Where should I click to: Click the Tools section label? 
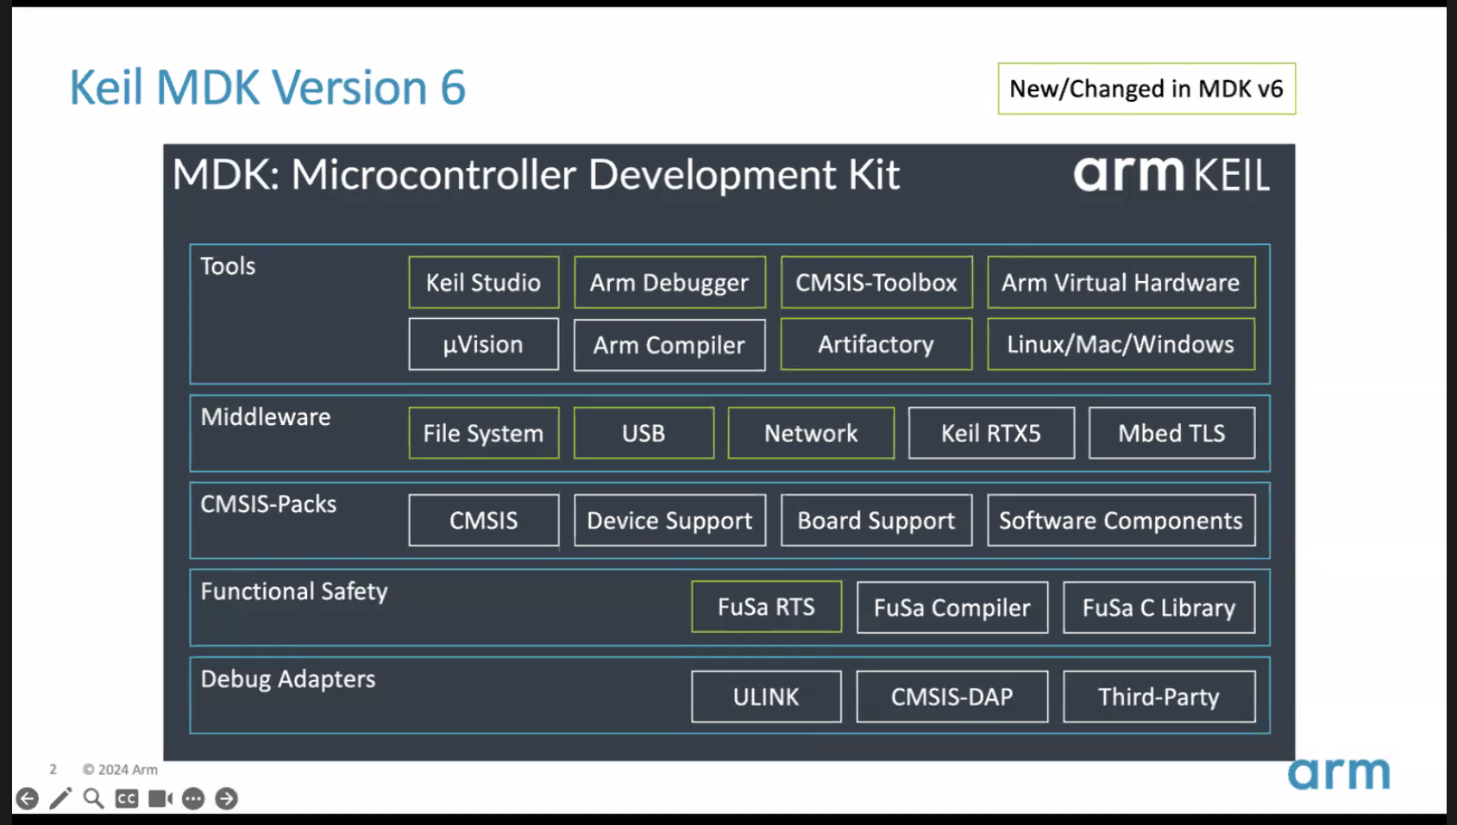pyautogui.click(x=228, y=266)
